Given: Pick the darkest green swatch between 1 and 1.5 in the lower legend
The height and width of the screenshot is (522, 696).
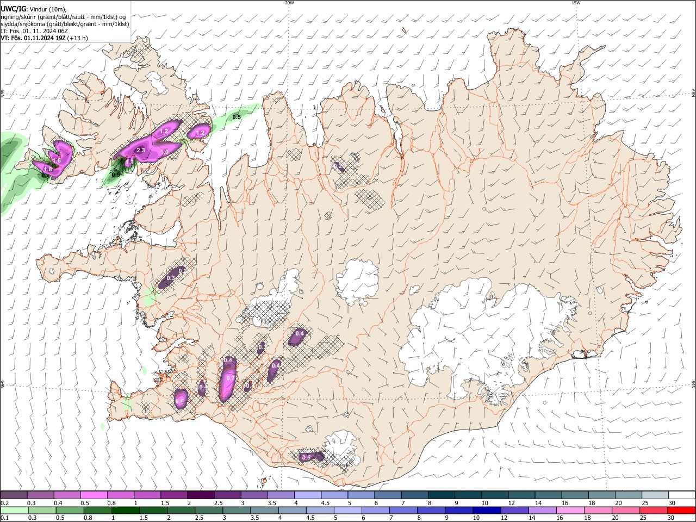Looking at the screenshot, I should point(126,510).
